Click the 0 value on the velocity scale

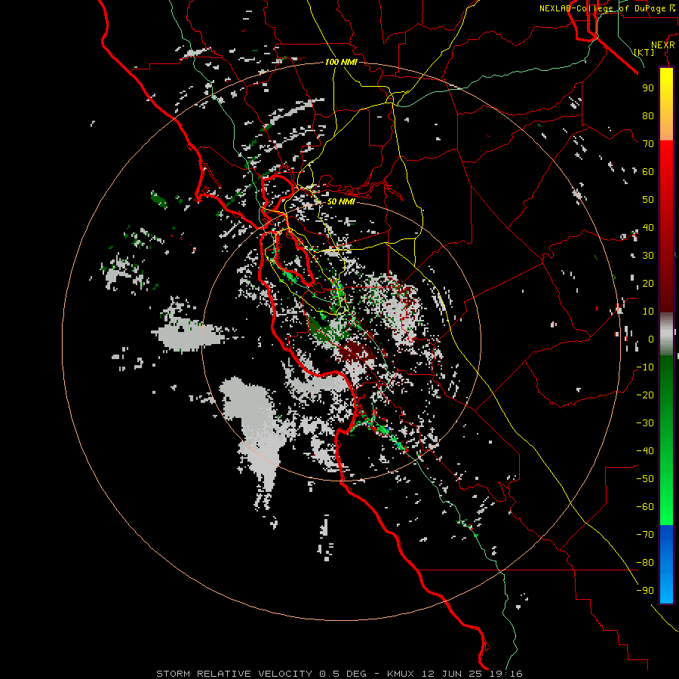(x=651, y=339)
